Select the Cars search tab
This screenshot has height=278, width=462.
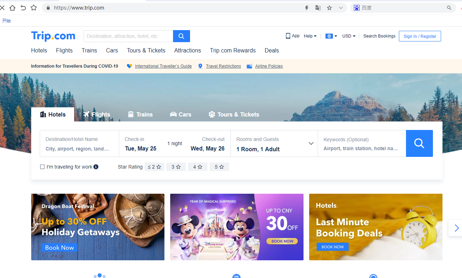tap(180, 114)
